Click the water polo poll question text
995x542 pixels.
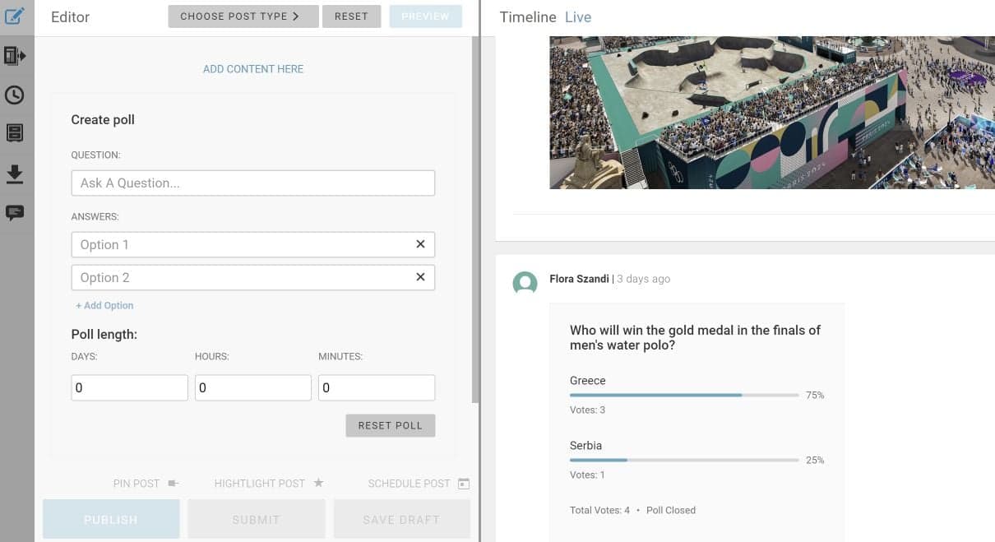695,338
